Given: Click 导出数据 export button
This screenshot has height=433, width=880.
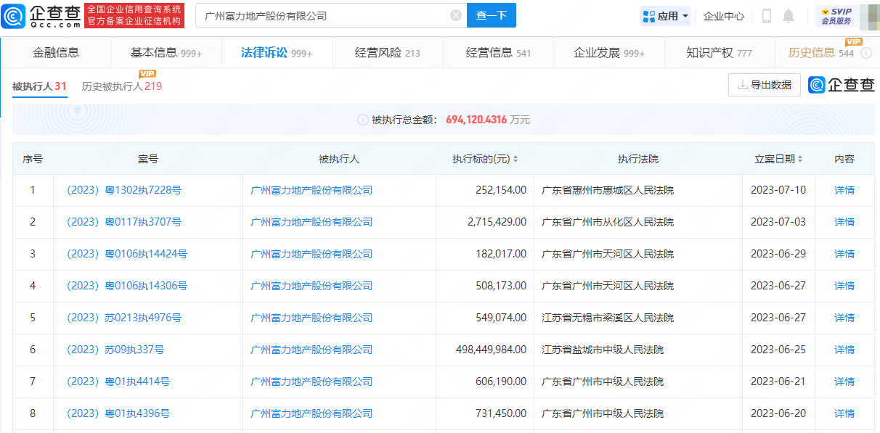Looking at the screenshot, I should click(x=764, y=85).
